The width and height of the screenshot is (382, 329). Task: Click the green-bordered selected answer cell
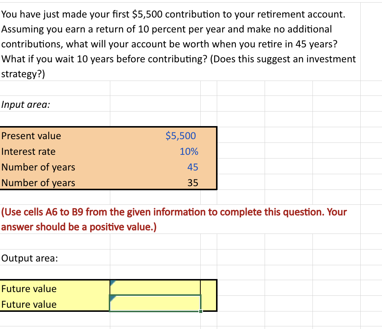(x=155, y=303)
